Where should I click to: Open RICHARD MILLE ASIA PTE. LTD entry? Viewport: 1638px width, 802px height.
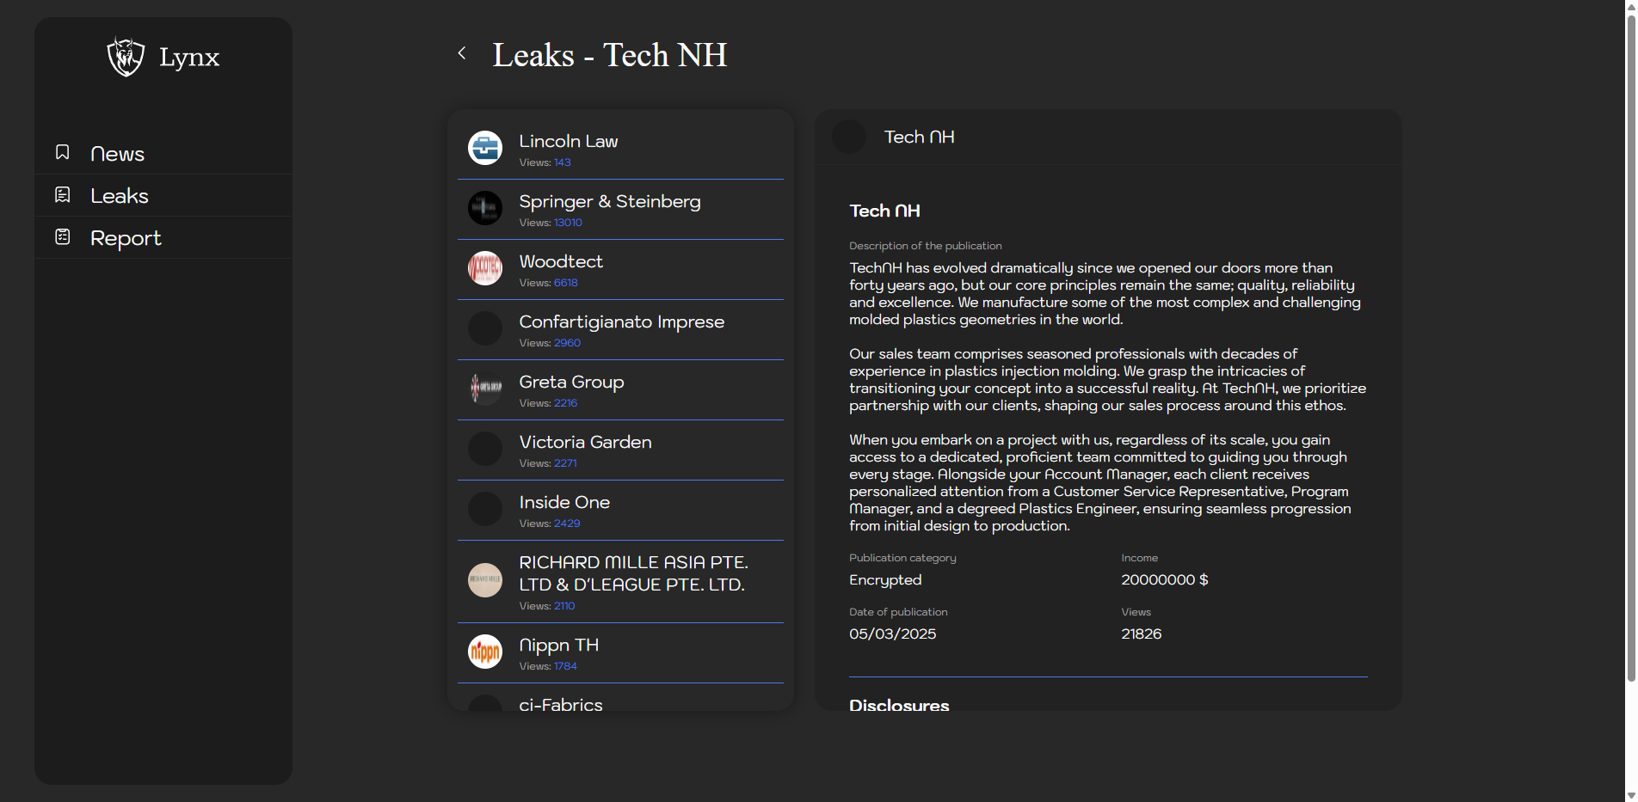tap(633, 573)
